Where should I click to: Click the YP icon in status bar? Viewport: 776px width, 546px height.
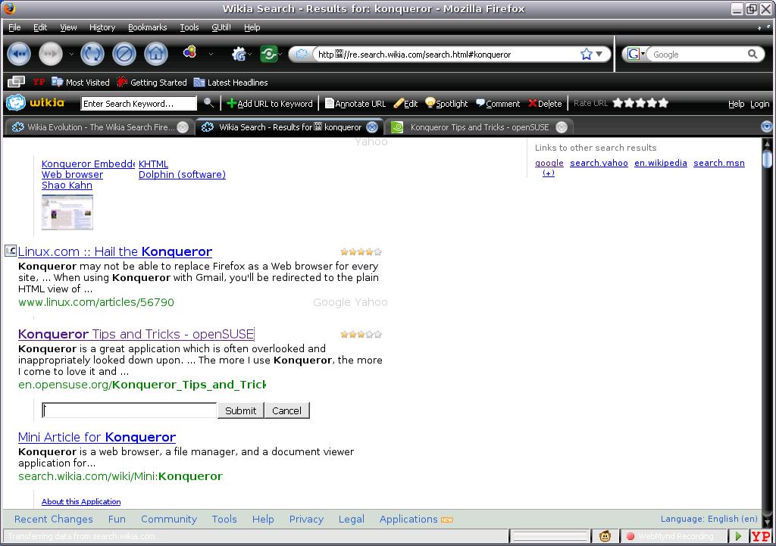pos(761,536)
